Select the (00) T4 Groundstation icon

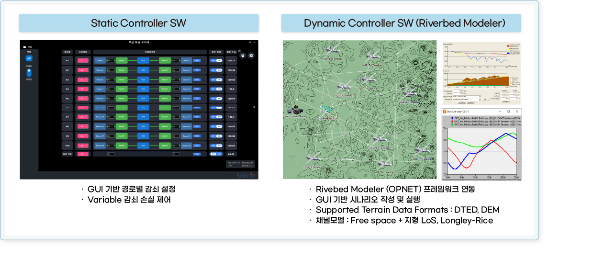coord(295,111)
